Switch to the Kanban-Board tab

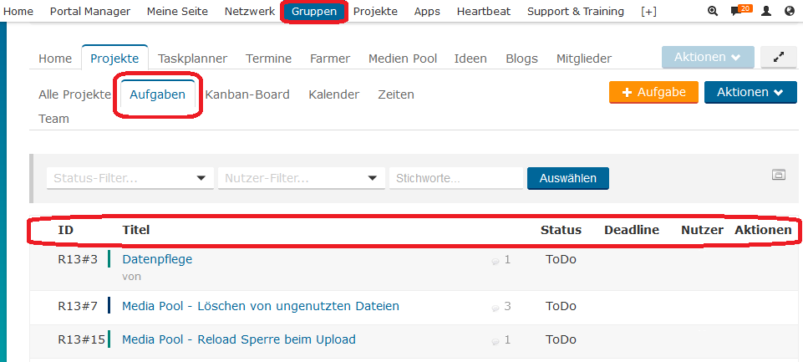click(247, 94)
